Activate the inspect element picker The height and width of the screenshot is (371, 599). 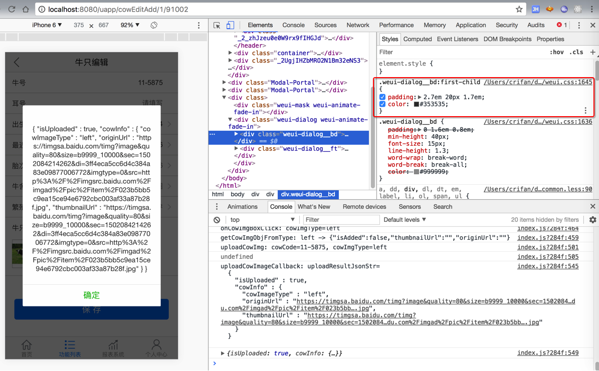[x=217, y=25]
